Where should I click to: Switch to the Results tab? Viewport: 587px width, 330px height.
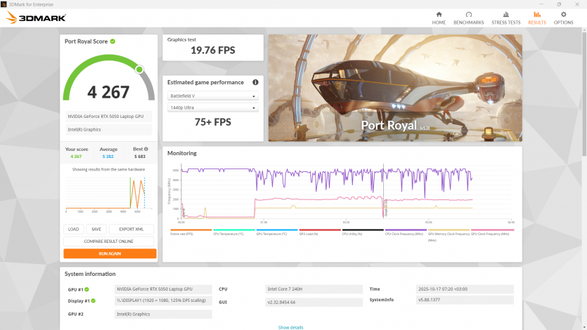537,18
